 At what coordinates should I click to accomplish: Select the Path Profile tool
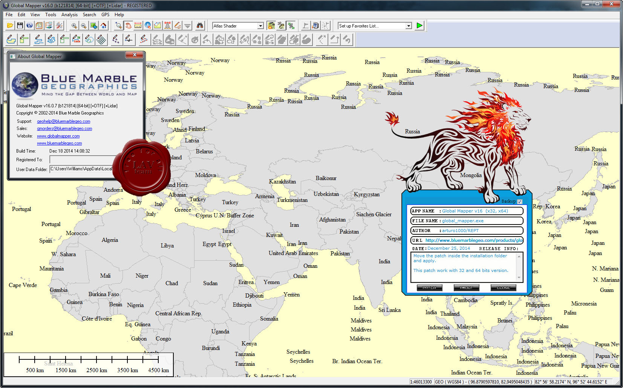(158, 26)
